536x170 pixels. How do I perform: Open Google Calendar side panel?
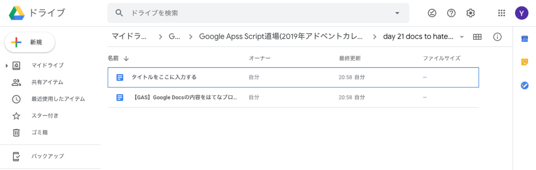[525, 39]
